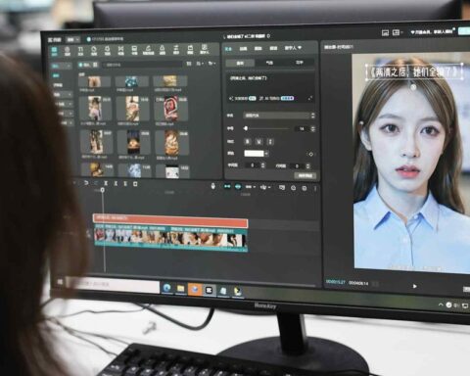470x376 pixels.
Task: Open the Audio tool icon
Action: click(x=68, y=51)
